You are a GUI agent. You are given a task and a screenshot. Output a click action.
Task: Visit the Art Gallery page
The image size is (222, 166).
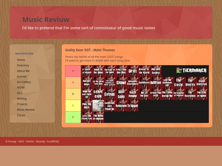pos(24,82)
